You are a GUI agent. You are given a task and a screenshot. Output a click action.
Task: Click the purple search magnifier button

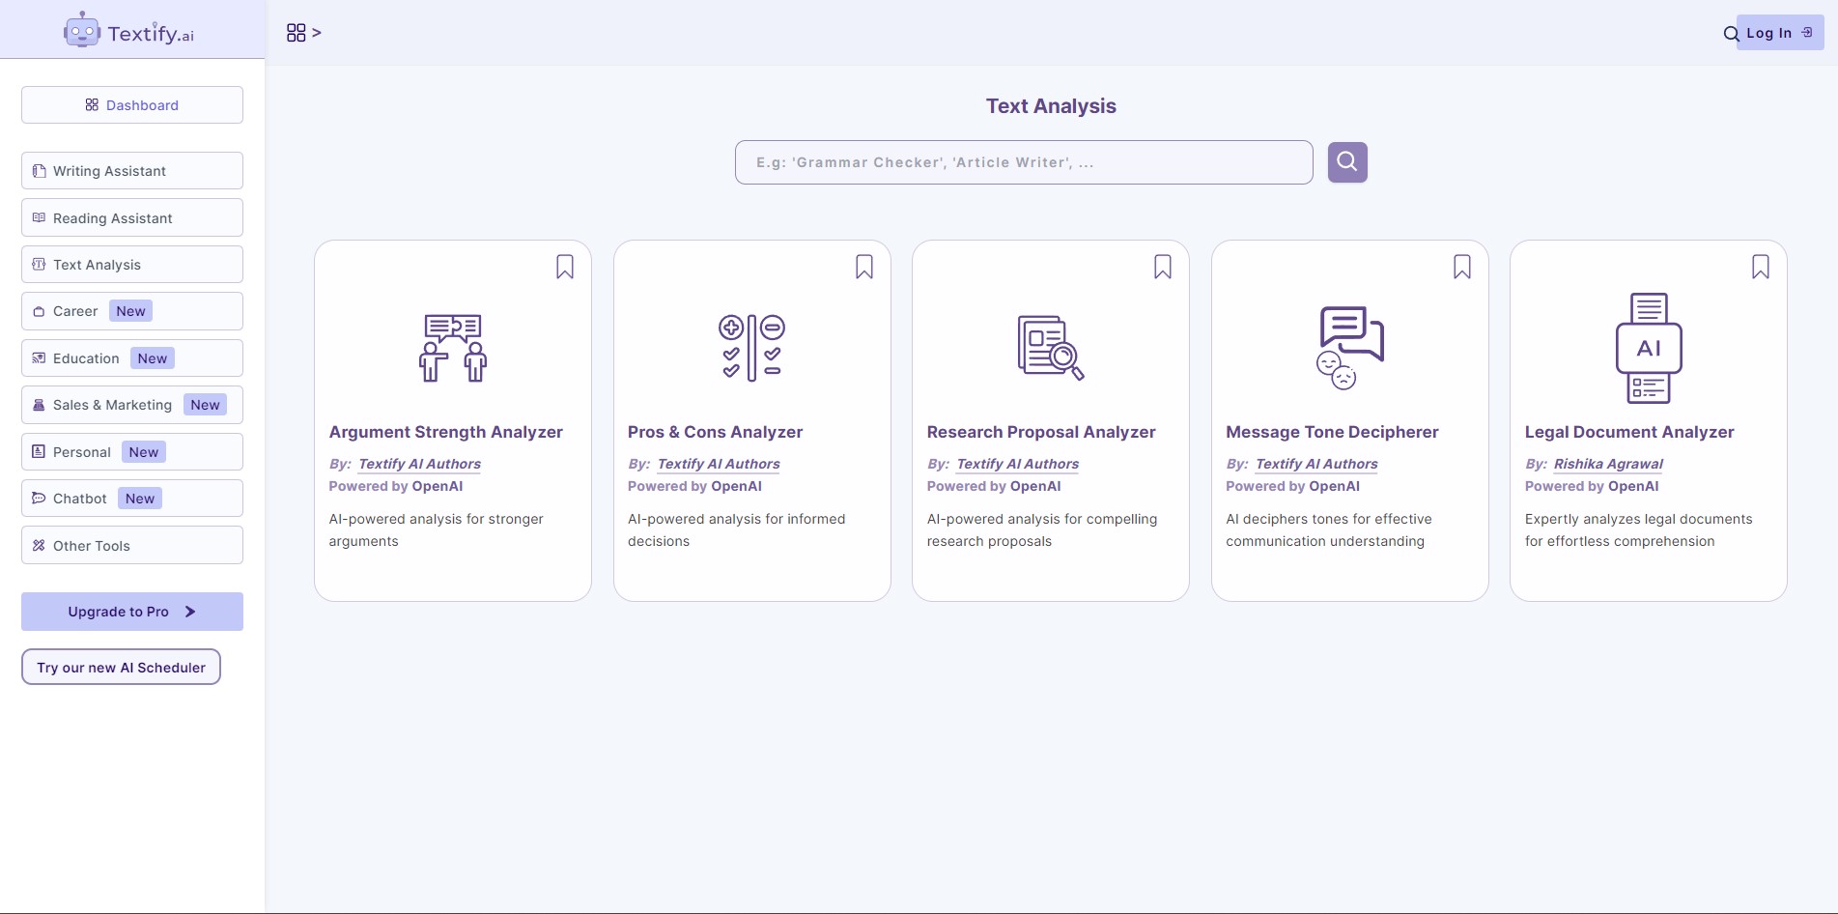pyautogui.click(x=1347, y=162)
